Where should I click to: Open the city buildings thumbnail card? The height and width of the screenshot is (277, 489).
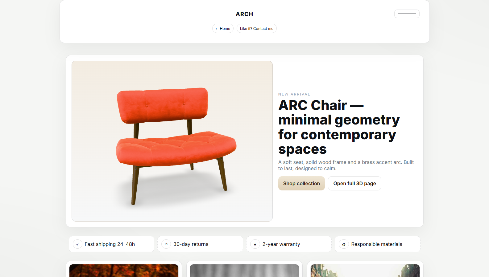[365, 271]
